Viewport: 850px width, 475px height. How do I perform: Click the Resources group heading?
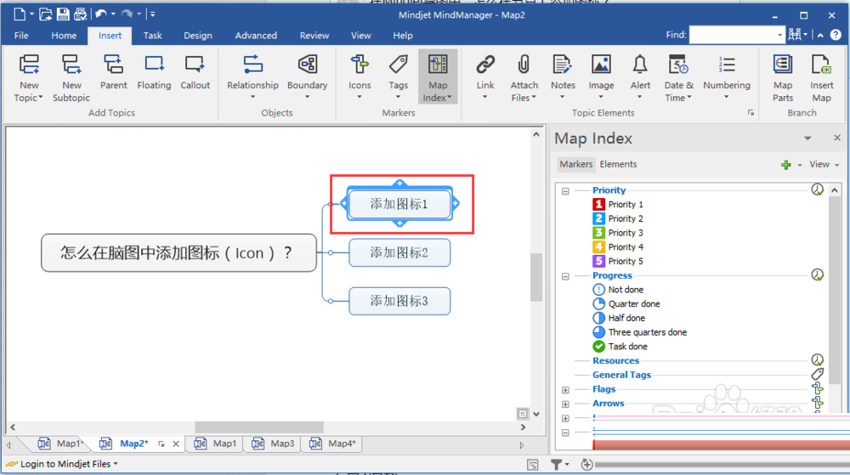tap(615, 361)
